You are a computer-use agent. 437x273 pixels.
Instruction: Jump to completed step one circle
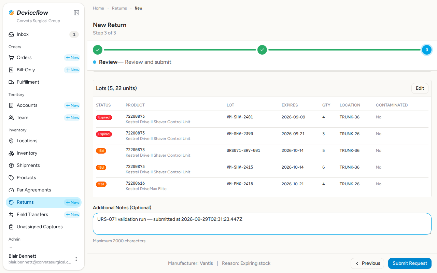[x=98, y=50]
